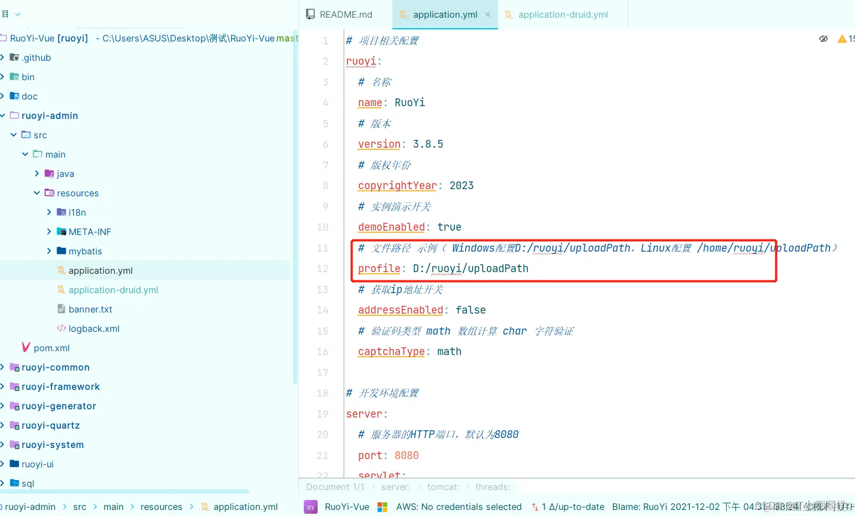
Task: Click the doc folder icon
Action: 14,96
